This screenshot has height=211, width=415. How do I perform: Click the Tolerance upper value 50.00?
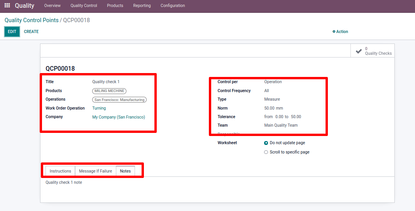(x=296, y=117)
